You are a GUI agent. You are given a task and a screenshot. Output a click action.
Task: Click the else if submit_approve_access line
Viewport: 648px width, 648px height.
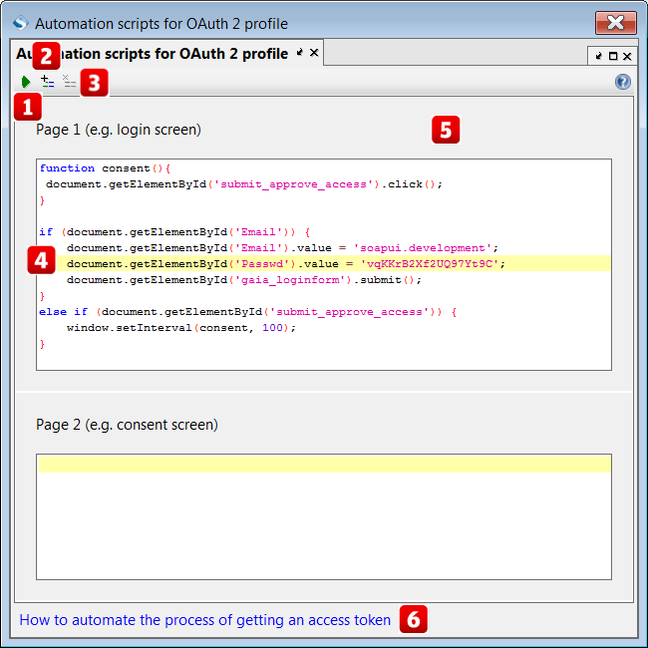point(248,312)
